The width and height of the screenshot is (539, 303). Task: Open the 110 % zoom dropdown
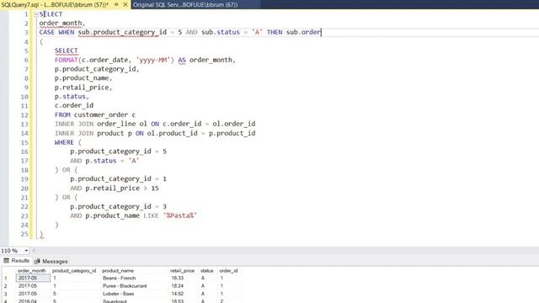26,251
